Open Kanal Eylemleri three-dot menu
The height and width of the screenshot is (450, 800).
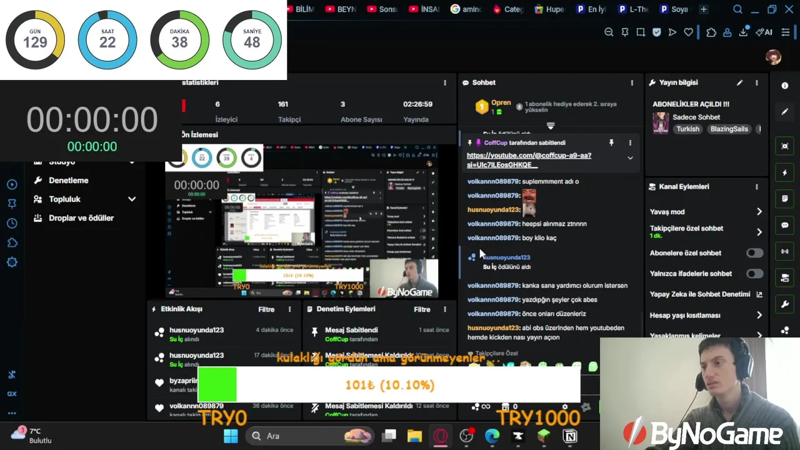[756, 186]
